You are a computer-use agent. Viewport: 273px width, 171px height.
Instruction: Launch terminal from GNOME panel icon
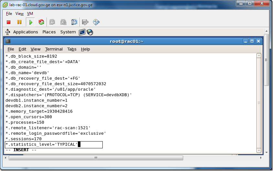(82, 32)
